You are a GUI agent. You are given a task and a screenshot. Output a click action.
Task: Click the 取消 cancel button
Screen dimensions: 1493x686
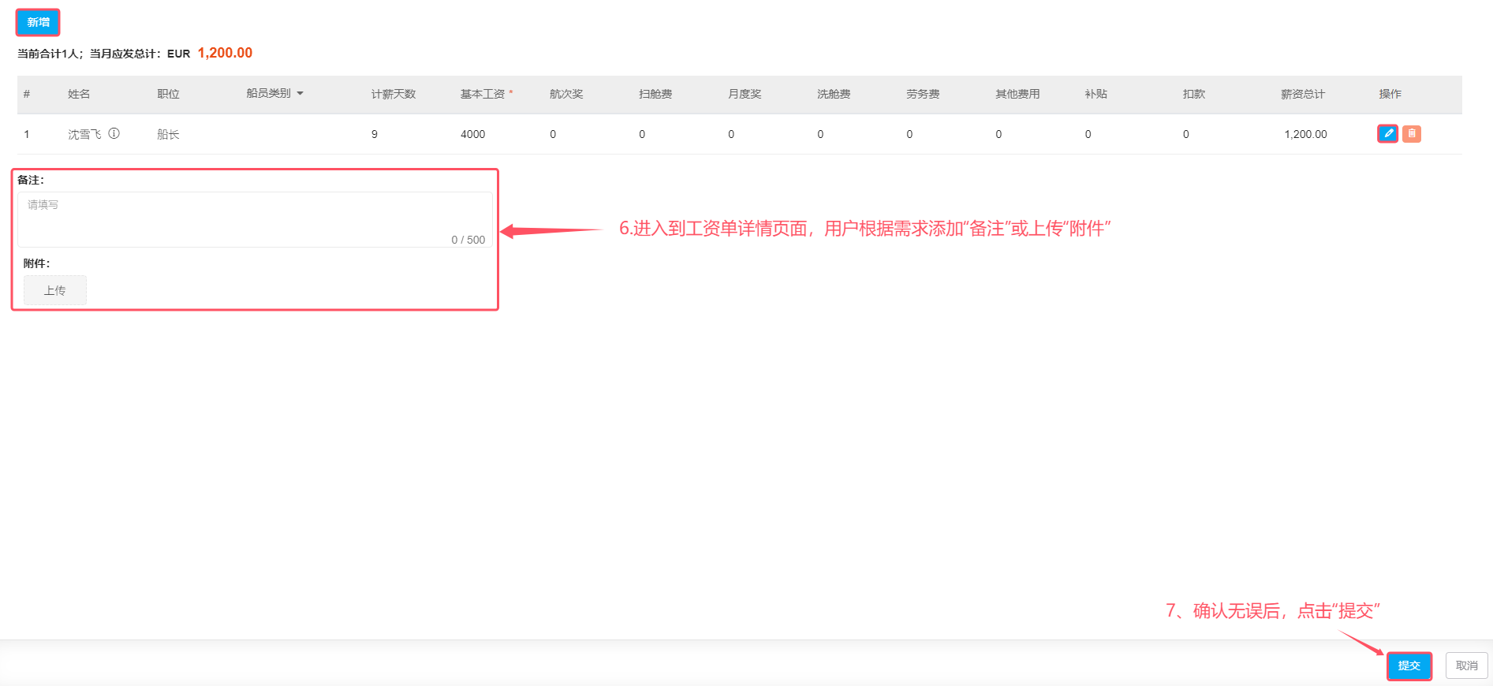pos(1467,666)
